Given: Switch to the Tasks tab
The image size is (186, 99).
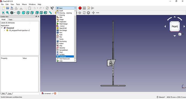Looking at the screenshot, I should [10, 20].
